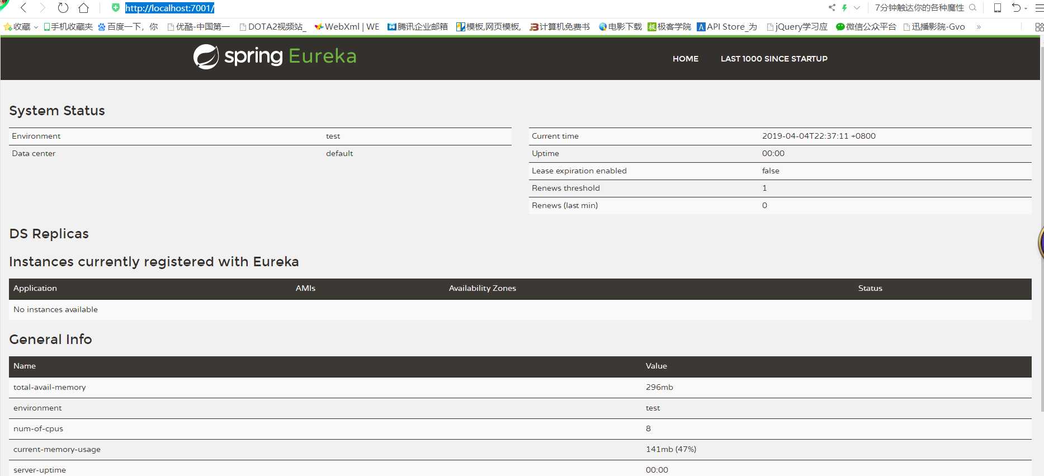This screenshot has width=1044, height=476.
Task: Click the 'No instances available' row
Action: tap(520, 309)
